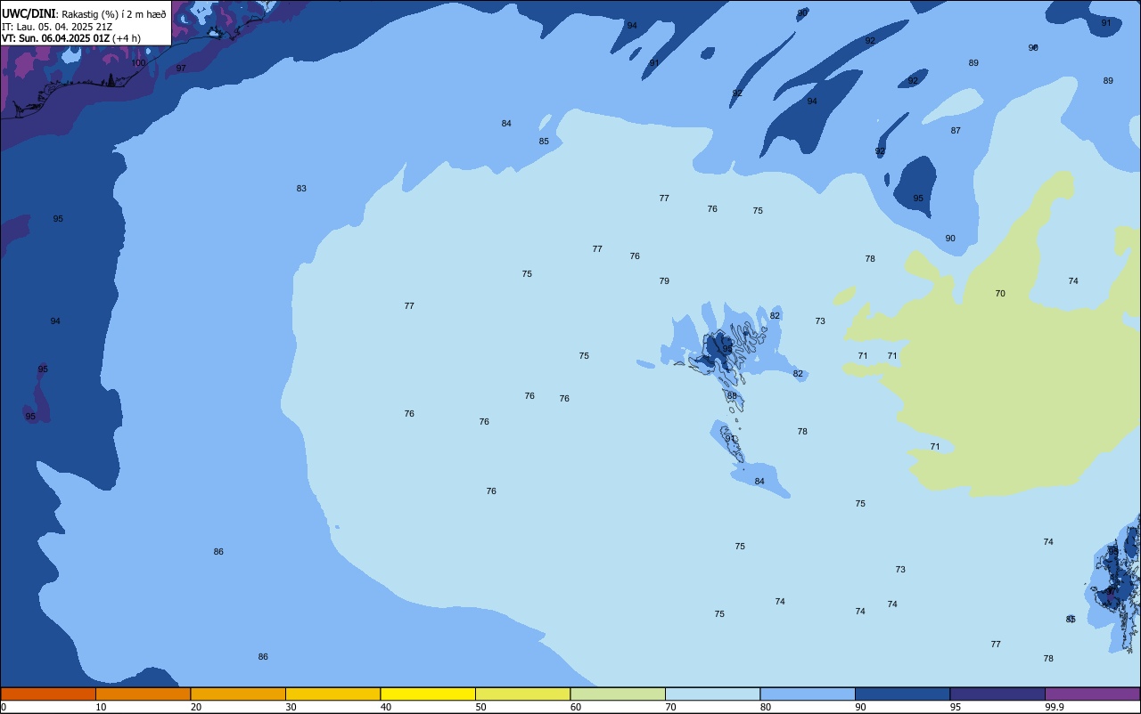Image resolution: width=1141 pixels, height=714 pixels.
Task: Select the 20–30 legend color band
Action: [238, 694]
